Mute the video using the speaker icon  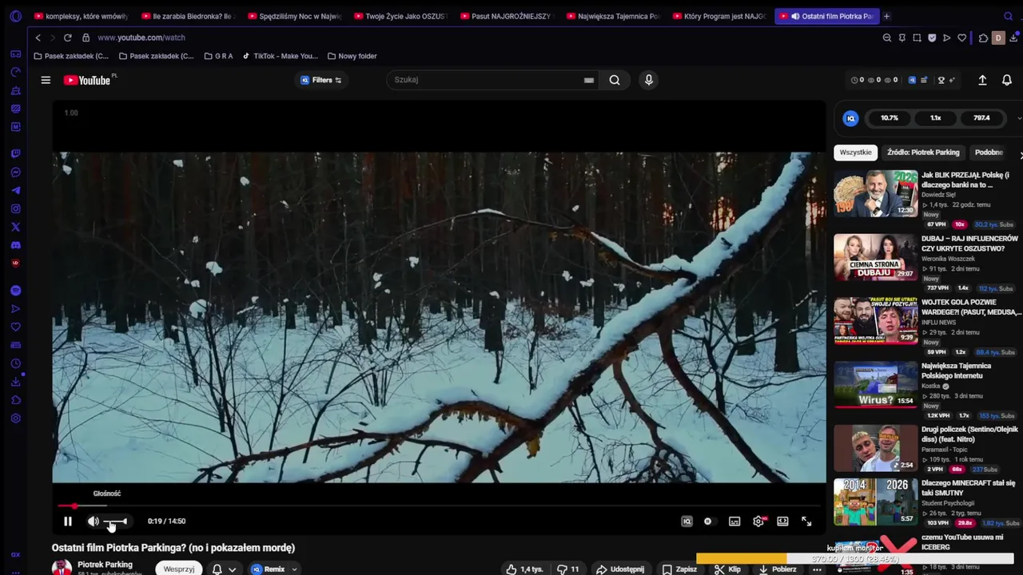[93, 521]
